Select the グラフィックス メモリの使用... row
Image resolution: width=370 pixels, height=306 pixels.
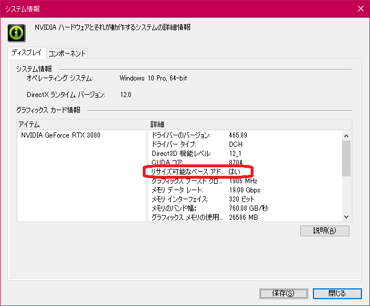tap(246, 218)
